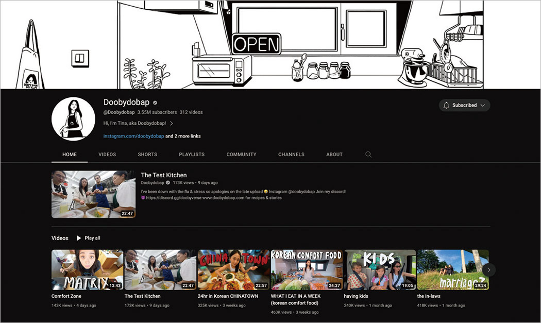This screenshot has width=541, height=323.
Task: View the Channels tab
Action: pos(292,155)
